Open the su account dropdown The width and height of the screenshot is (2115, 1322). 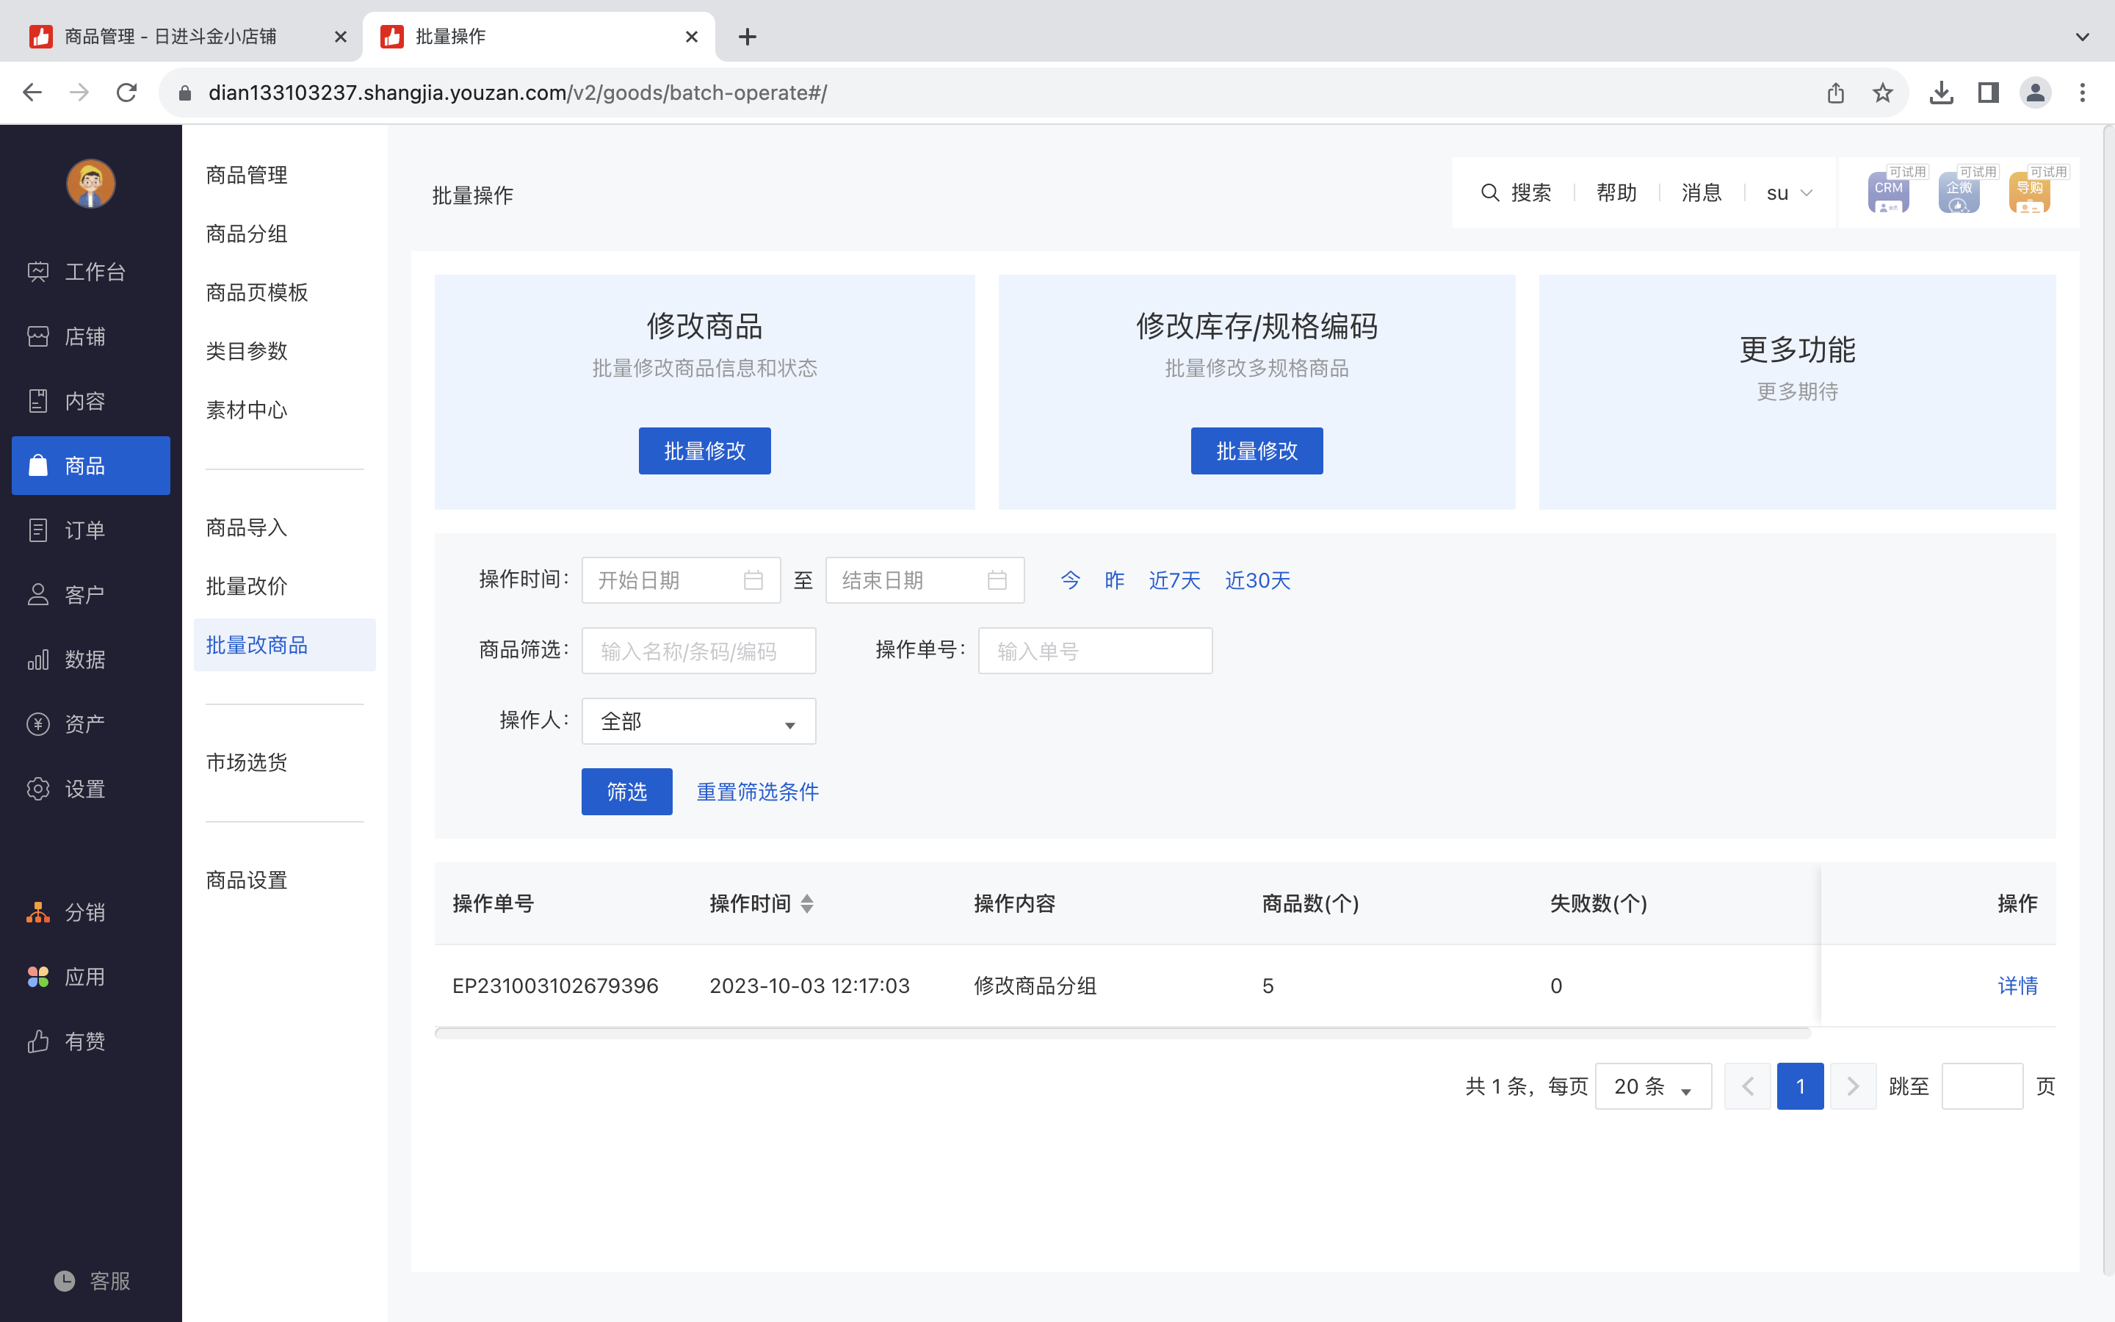coord(1787,192)
